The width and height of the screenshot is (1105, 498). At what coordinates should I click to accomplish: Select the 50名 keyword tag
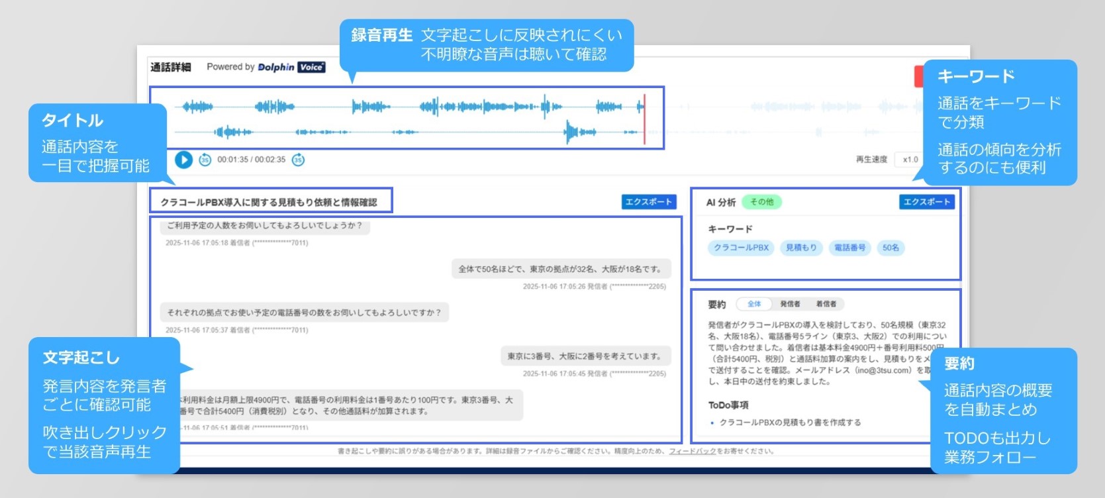pyautogui.click(x=891, y=248)
